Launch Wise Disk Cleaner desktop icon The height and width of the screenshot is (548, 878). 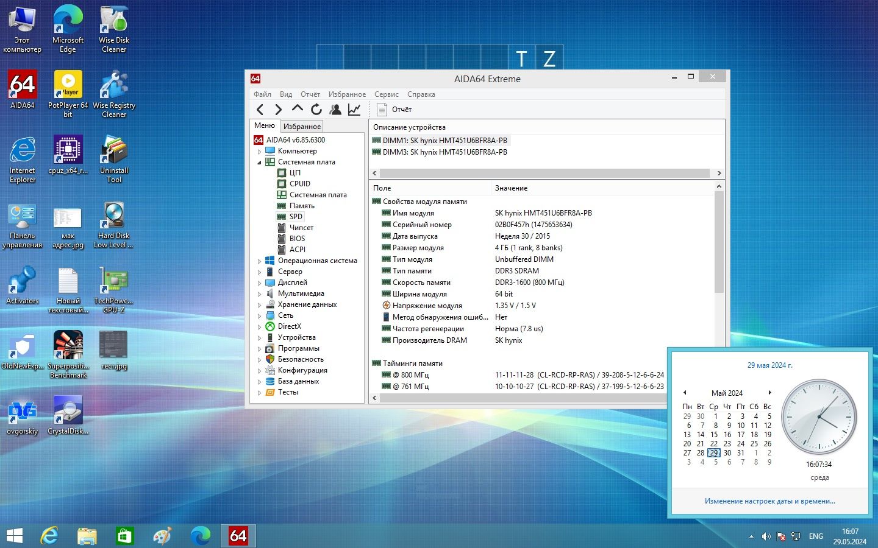coord(114,29)
